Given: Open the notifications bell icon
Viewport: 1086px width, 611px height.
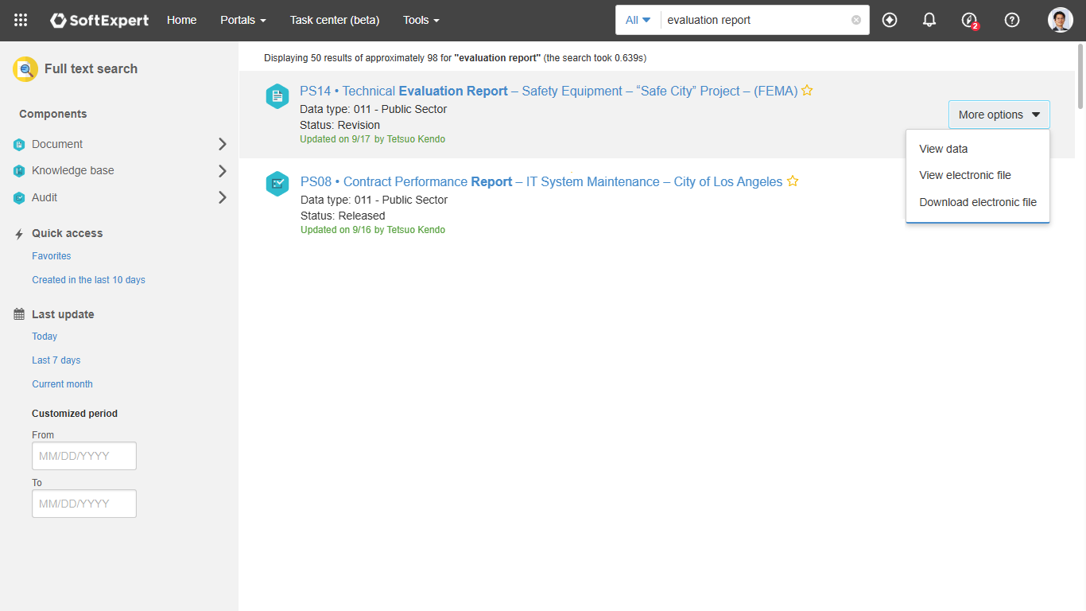Looking at the screenshot, I should pos(929,20).
